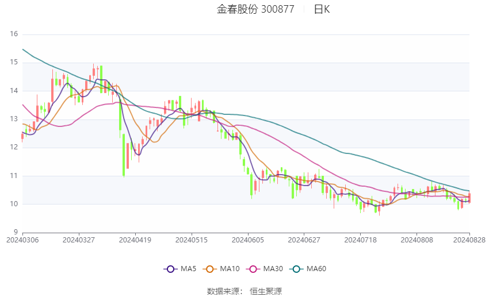This screenshot has height=297, width=489.
Task: Click the 20240327 date axis label
Action: tap(79, 240)
